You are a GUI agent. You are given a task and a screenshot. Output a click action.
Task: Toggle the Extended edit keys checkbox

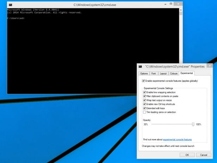[145, 108]
